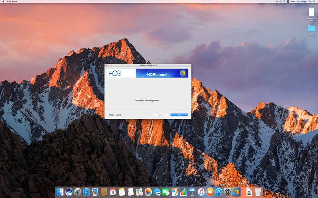Click the AirPlay display icon in menu bar

(x=284, y=2)
